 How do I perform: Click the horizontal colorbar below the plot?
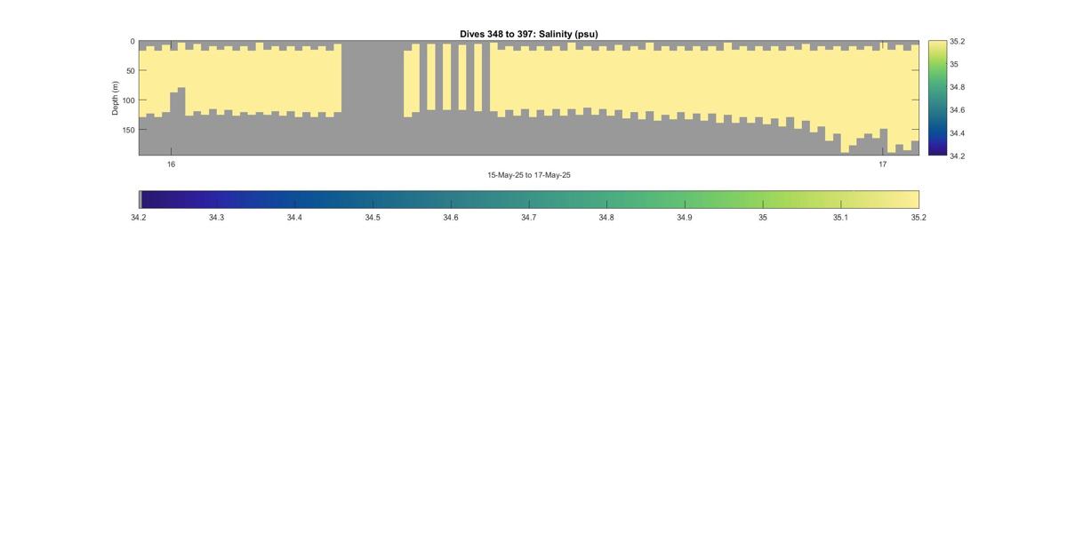(x=529, y=199)
